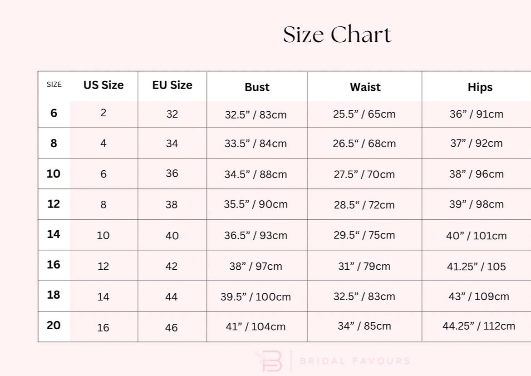
Task: Click the Waist column header
Action: (365, 87)
